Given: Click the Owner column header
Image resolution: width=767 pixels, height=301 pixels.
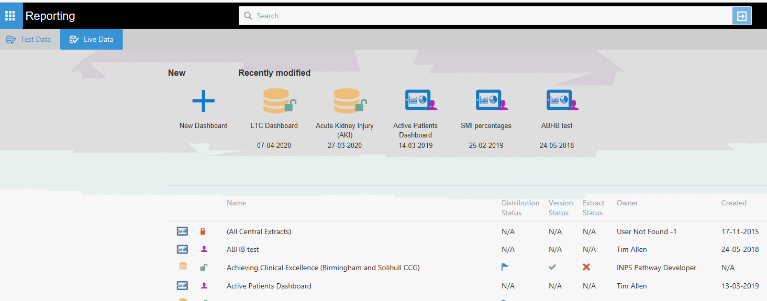Looking at the screenshot, I should click(x=627, y=203).
